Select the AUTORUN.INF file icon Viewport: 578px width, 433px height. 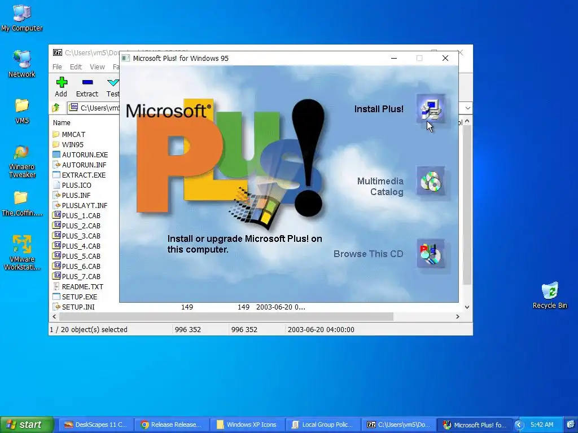pyautogui.click(x=56, y=165)
